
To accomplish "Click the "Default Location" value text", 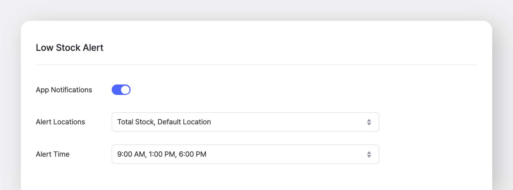I will click(x=184, y=122).
